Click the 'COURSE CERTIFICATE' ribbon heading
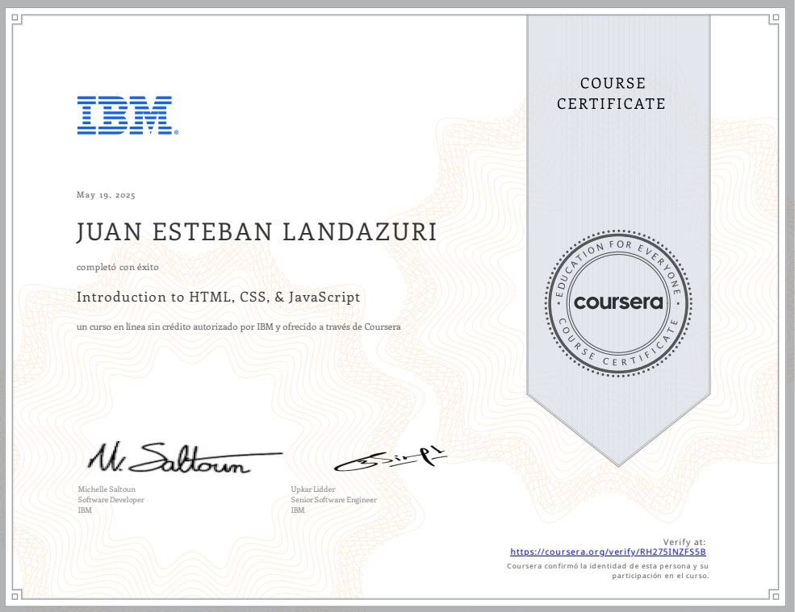The image size is (795, 612). click(x=612, y=94)
